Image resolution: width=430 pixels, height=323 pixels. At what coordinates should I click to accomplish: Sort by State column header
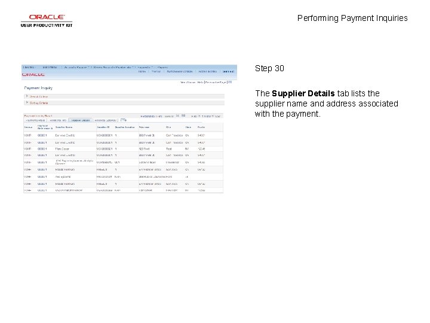click(188, 127)
